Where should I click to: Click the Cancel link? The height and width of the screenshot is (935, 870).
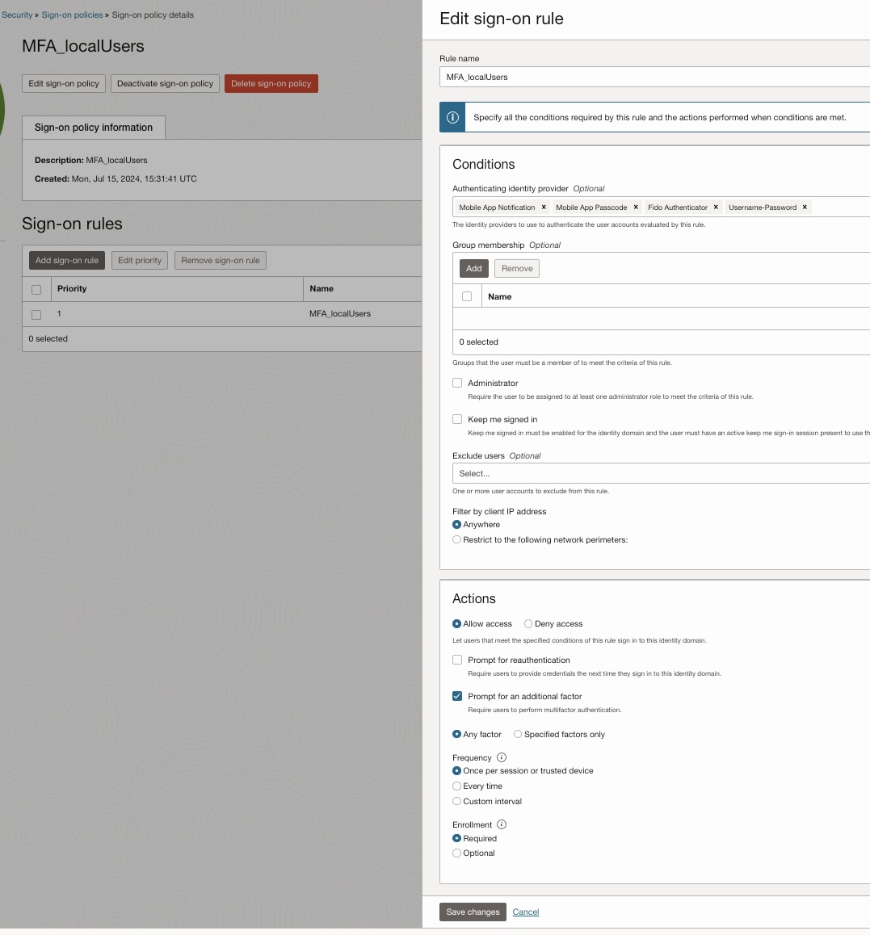tap(526, 912)
